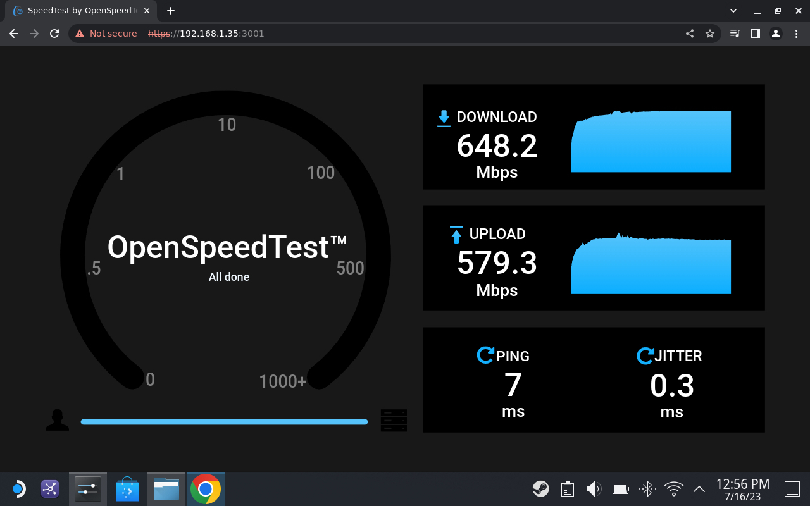Bookmark this page with the star icon
The image size is (810, 506).
point(710,34)
